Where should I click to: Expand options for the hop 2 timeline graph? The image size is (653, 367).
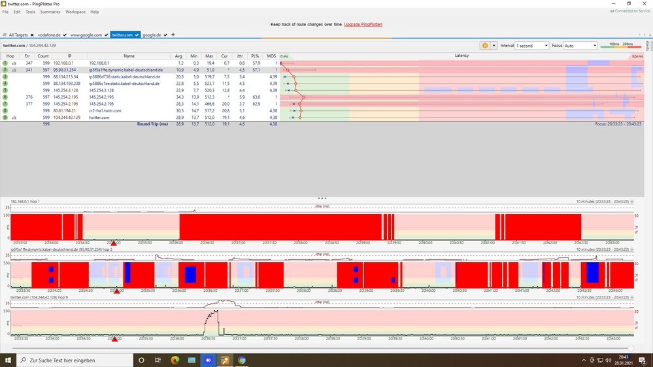632,249
